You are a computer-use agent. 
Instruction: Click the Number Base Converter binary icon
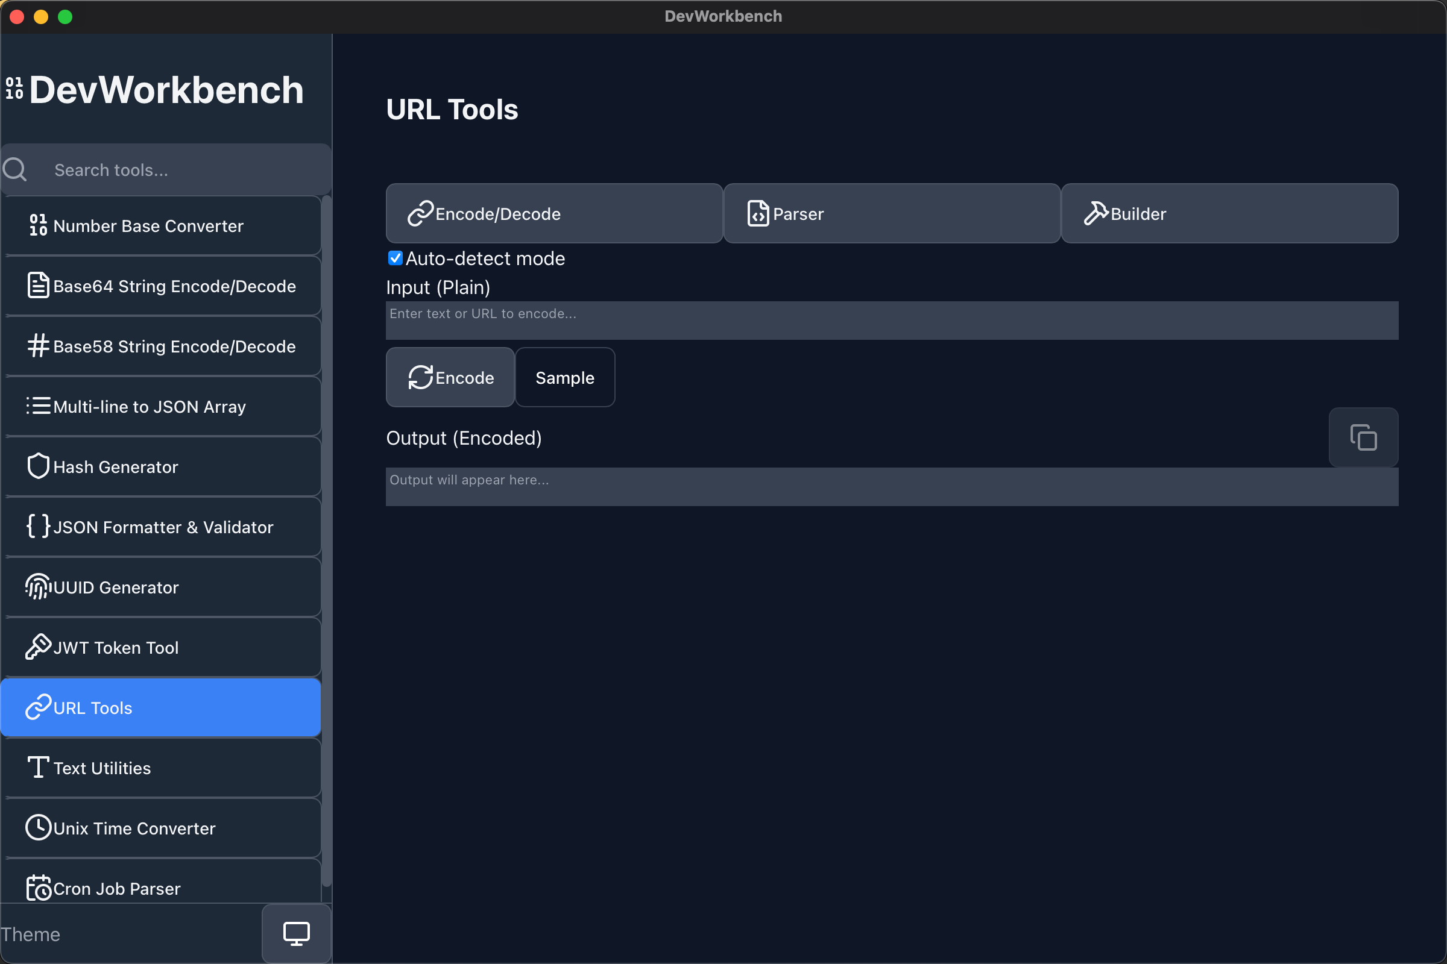click(x=38, y=225)
